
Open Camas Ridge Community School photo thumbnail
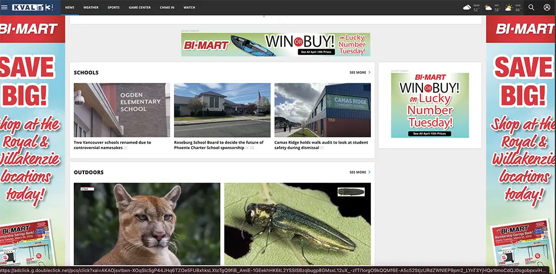click(322, 110)
